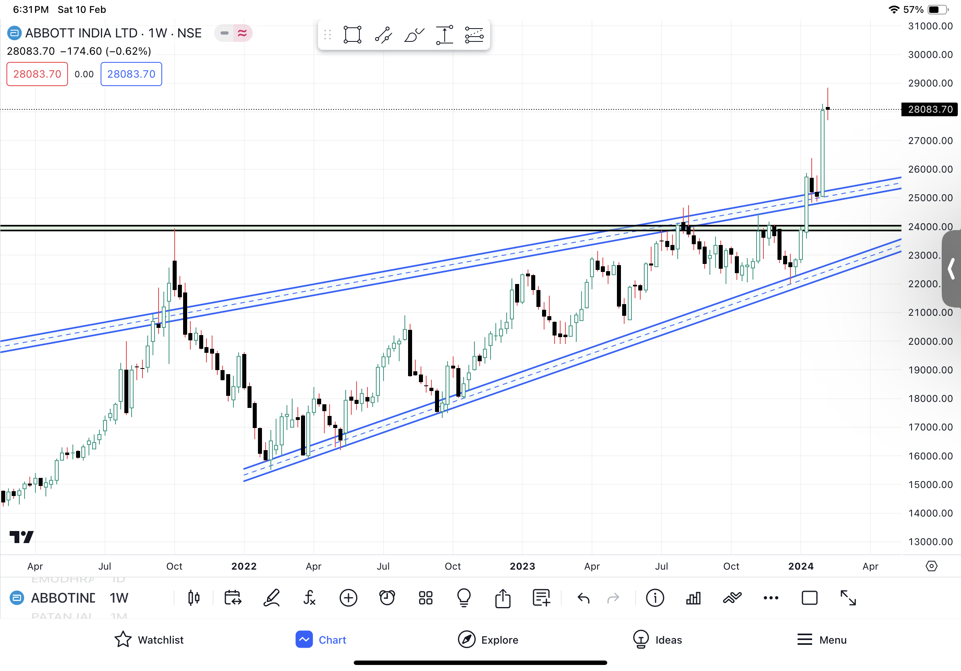The width and height of the screenshot is (961, 671).
Task: Open the Menu tab
Action: click(x=822, y=640)
